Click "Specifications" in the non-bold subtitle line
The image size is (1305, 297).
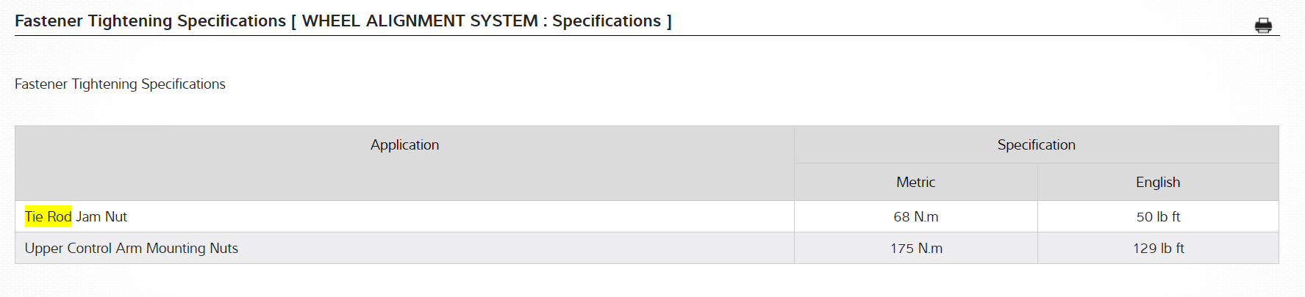[183, 84]
